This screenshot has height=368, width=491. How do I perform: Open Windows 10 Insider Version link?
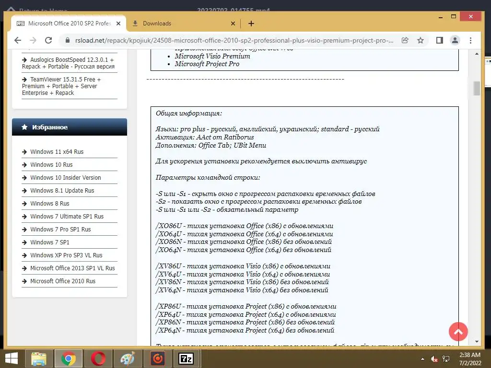[x=65, y=177]
